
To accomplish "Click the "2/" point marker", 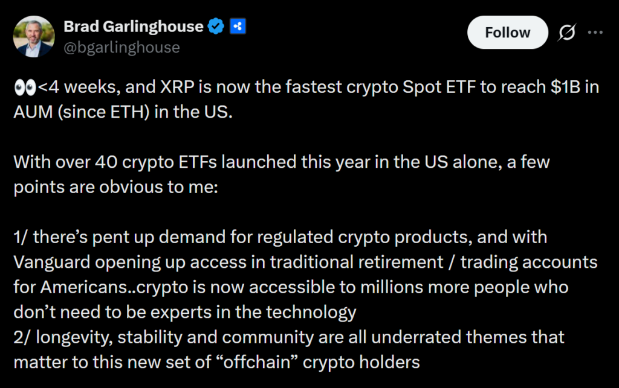I will tap(22, 337).
